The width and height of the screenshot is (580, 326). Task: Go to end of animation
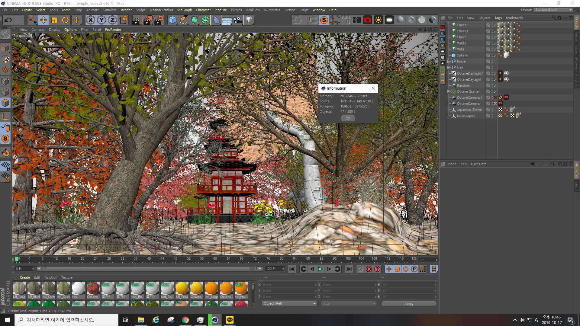pyautogui.click(x=349, y=269)
